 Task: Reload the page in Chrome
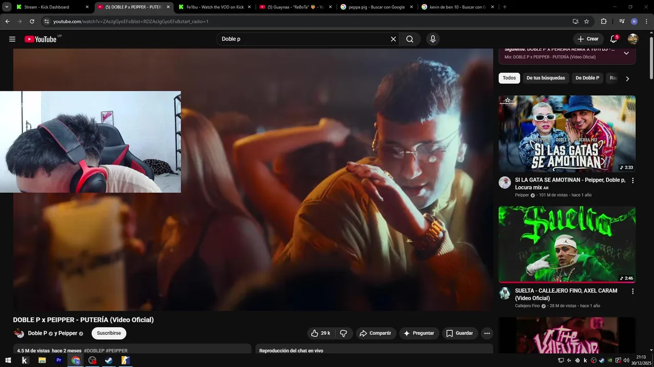point(32,21)
